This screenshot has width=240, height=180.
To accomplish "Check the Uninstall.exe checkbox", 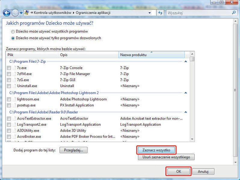I will [9, 86].
